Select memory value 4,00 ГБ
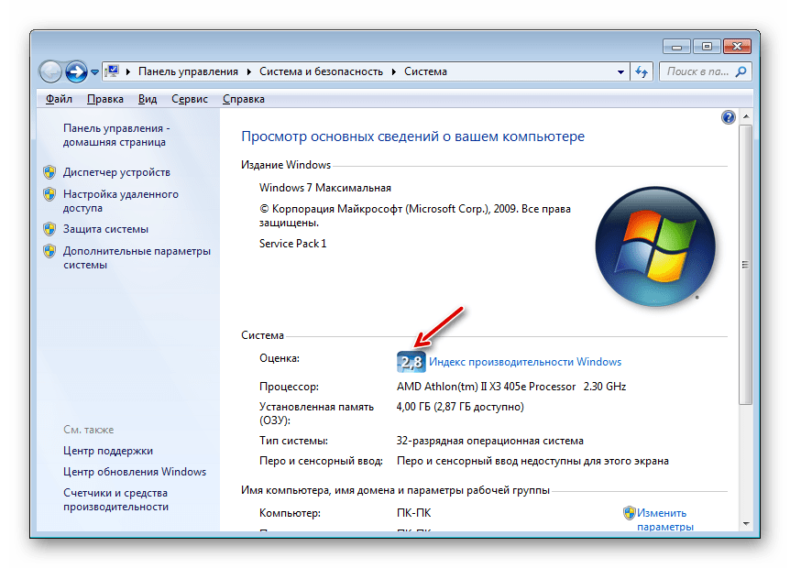The image size is (790, 568). click(x=413, y=407)
